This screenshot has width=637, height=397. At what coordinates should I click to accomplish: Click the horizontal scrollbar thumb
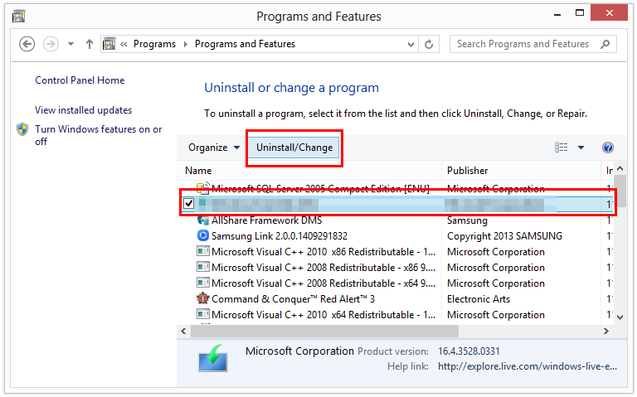(x=324, y=332)
